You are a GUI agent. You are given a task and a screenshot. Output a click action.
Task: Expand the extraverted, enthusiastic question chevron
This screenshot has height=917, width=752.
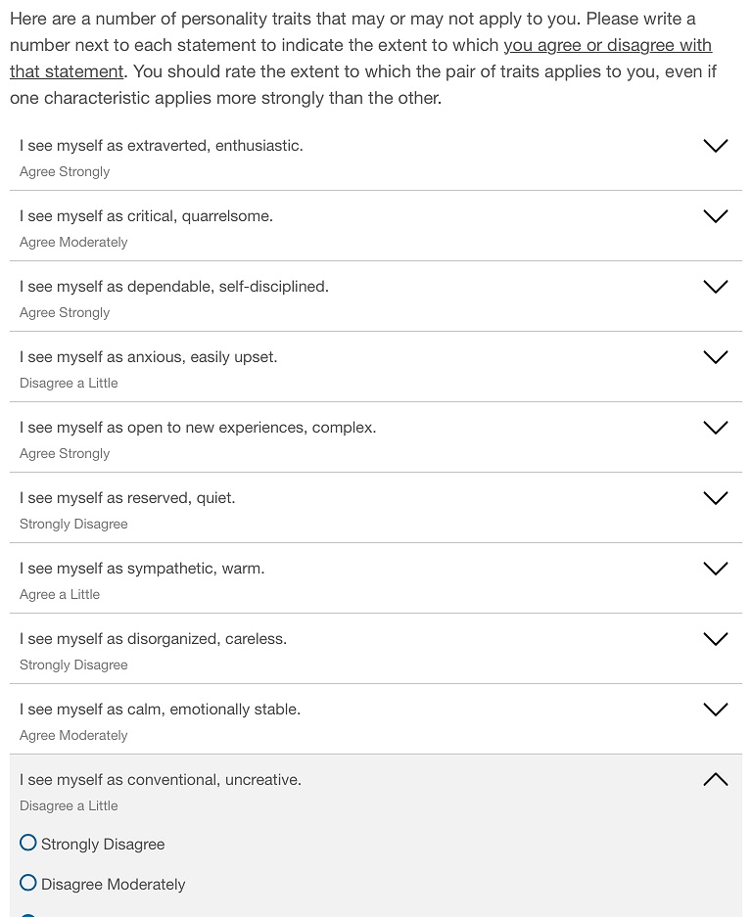click(716, 146)
